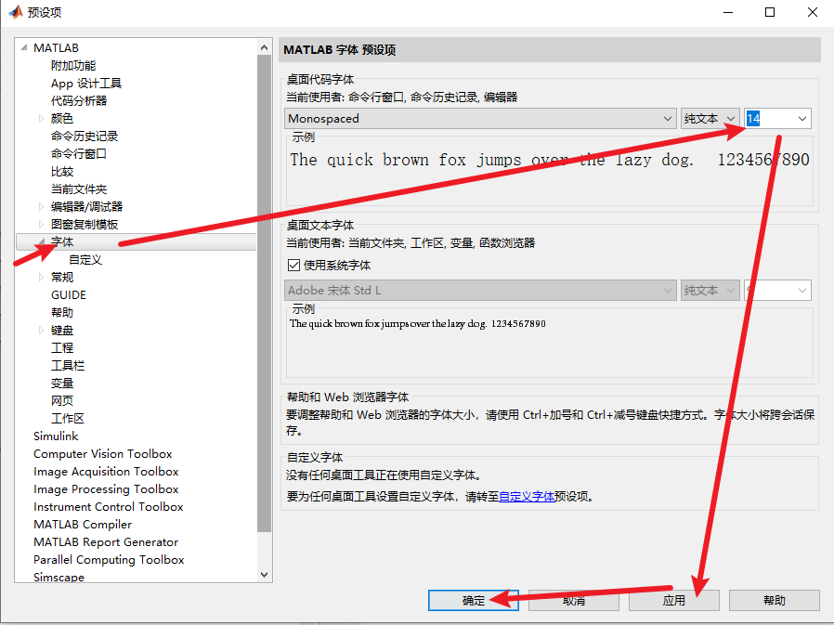Minimize the 预设项 window
This screenshot has width=834, height=625.
(x=728, y=12)
